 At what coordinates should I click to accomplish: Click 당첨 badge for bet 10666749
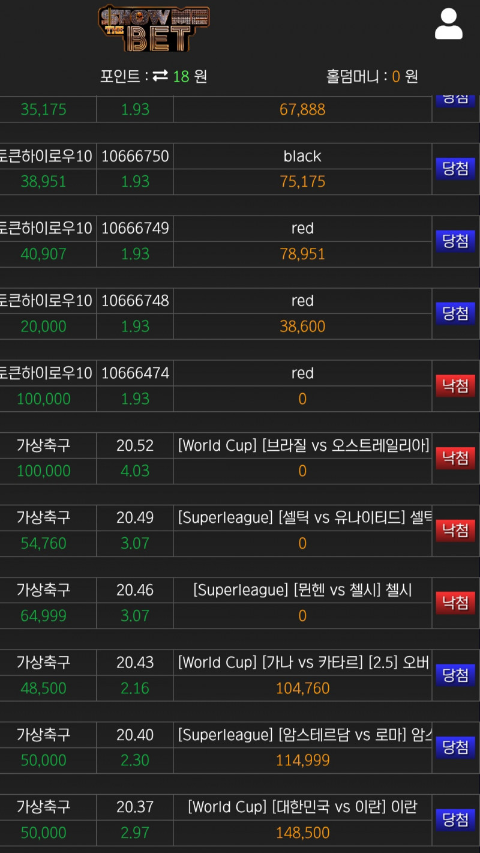(x=455, y=241)
